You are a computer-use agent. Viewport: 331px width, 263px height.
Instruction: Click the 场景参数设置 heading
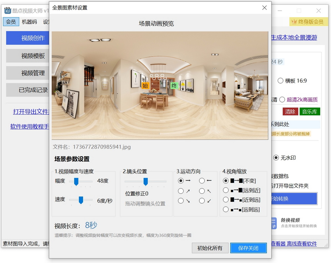[72, 159]
